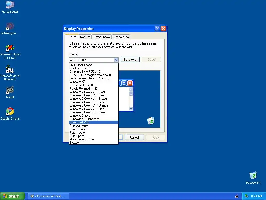Select Windows 7 Colors v1.1 Orange

point(94,105)
